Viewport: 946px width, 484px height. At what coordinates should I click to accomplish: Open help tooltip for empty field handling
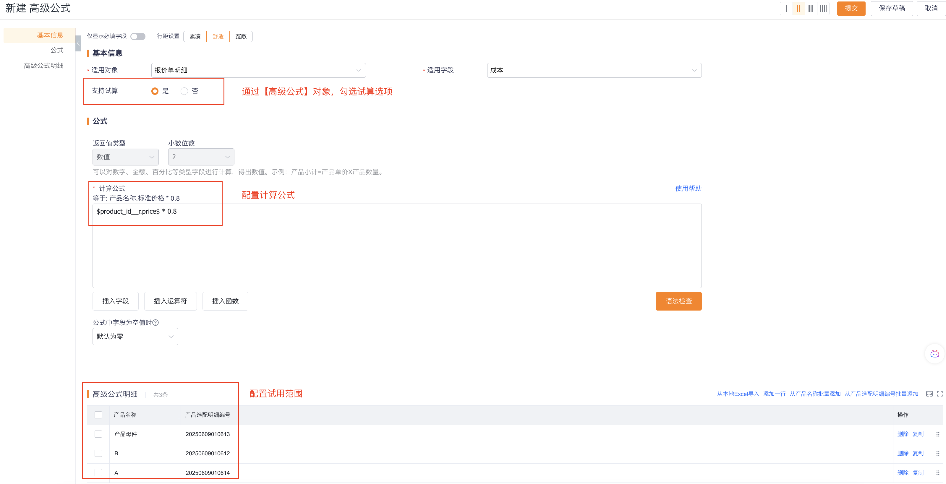[155, 323]
